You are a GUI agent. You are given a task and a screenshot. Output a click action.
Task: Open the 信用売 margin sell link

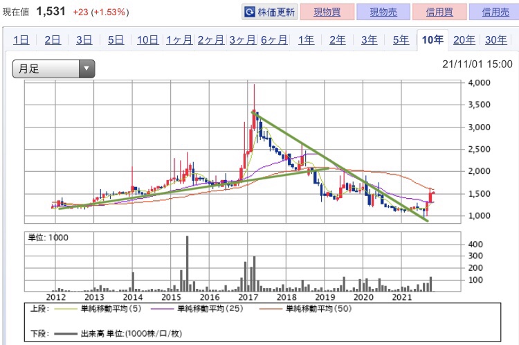point(495,12)
